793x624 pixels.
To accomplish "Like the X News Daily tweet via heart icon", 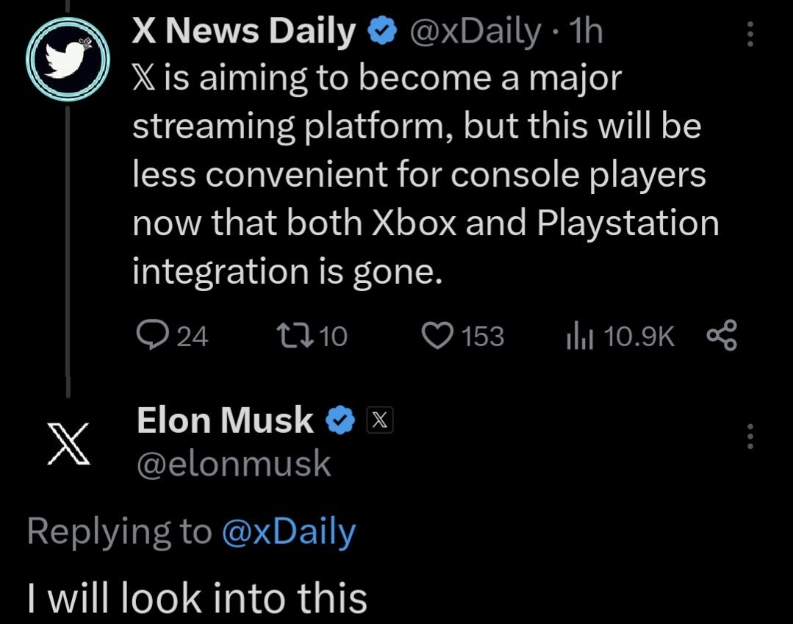I will pyautogui.click(x=439, y=335).
